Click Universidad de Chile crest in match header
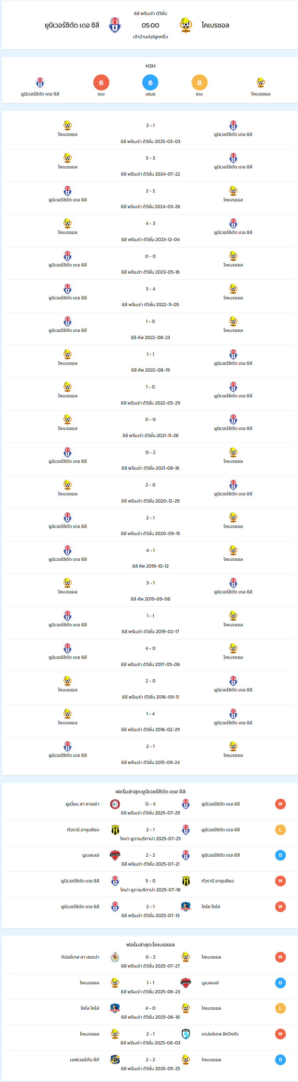The width and height of the screenshot is (298, 1082). tap(115, 25)
